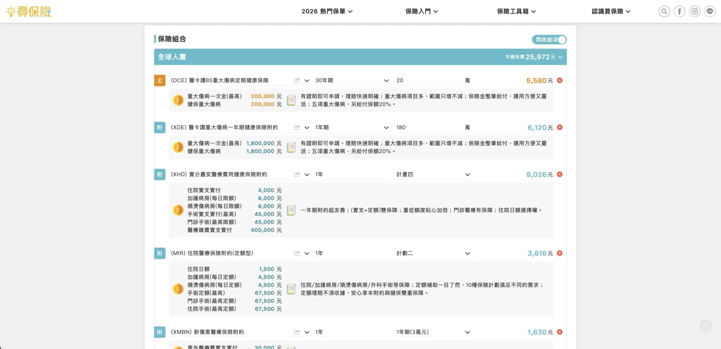Open product dropdown for XMBN 新傷害醫療
The height and width of the screenshot is (349, 721).
point(307,332)
